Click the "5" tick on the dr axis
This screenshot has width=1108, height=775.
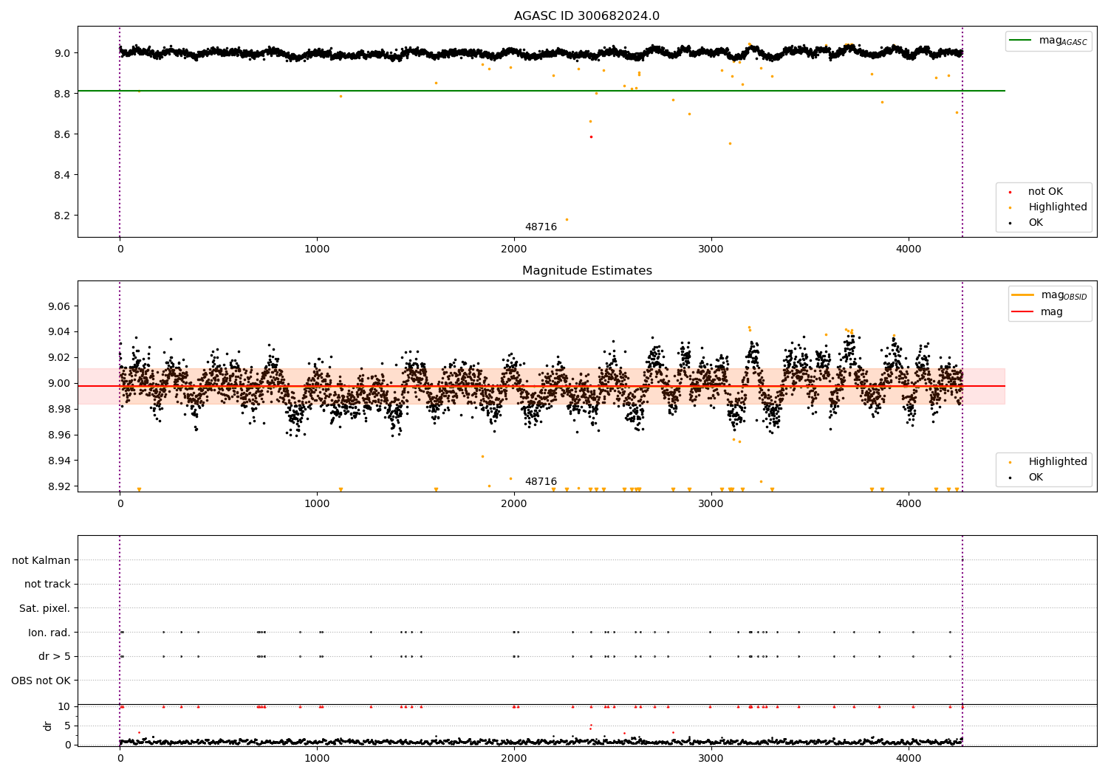[x=68, y=726]
